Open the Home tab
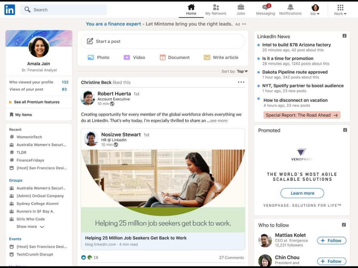The image size is (358, 268). (191, 10)
